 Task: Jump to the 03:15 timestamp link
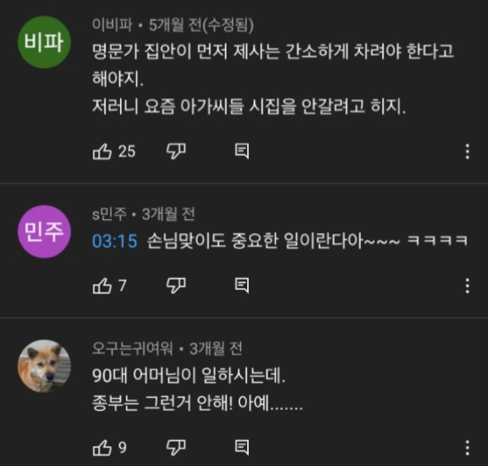point(115,241)
